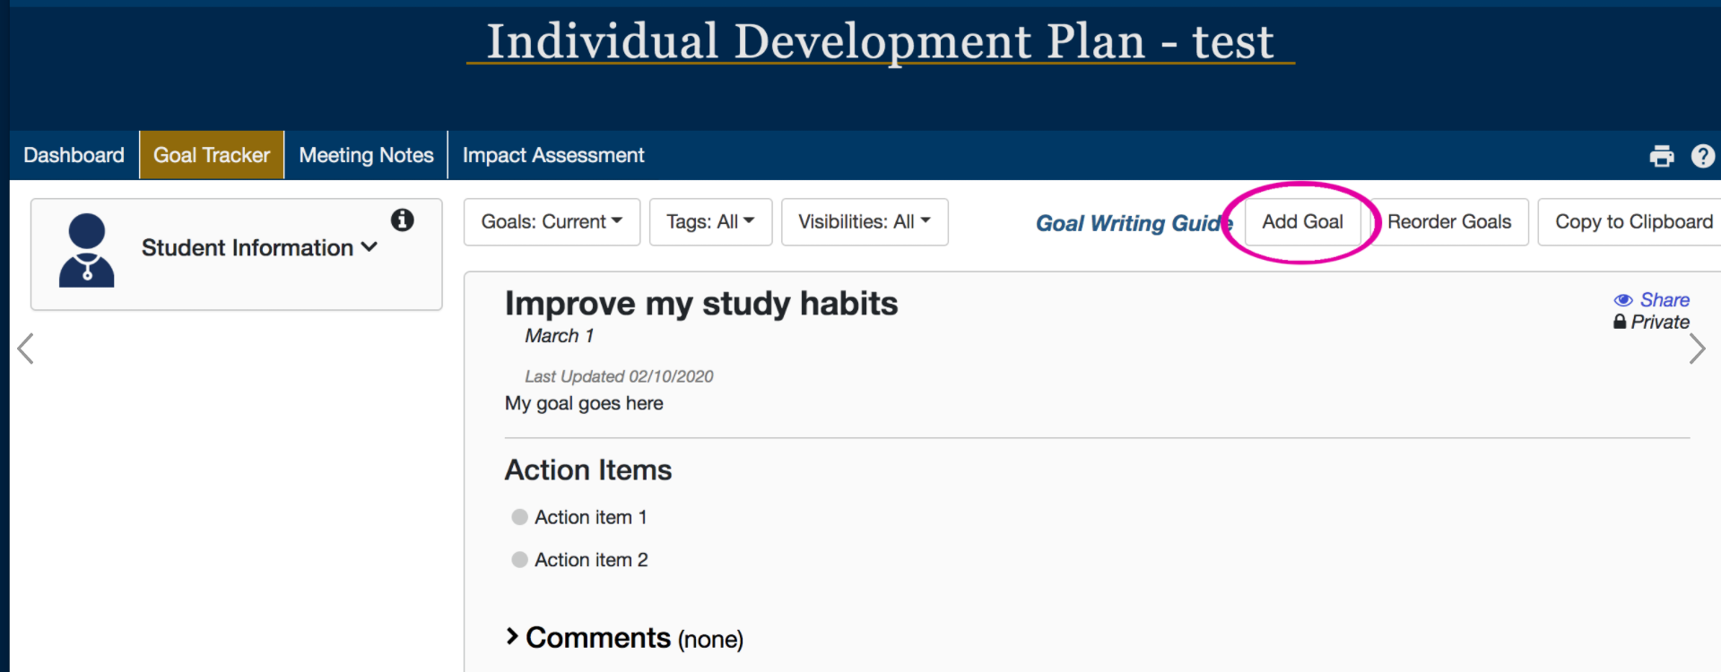The height and width of the screenshot is (672, 1721).
Task: Click the Add Goal button
Action: click(1302, 221)
